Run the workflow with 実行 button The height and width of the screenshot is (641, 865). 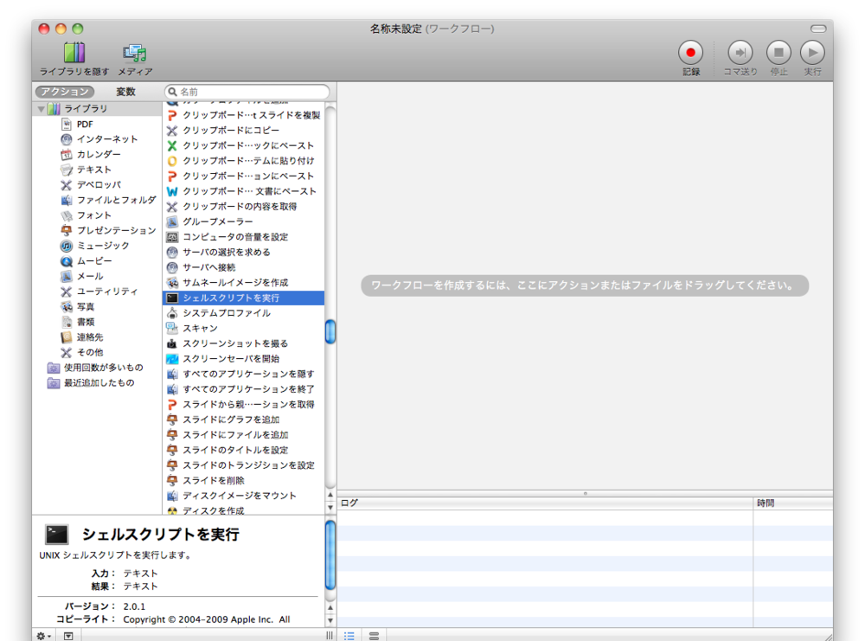812,53
